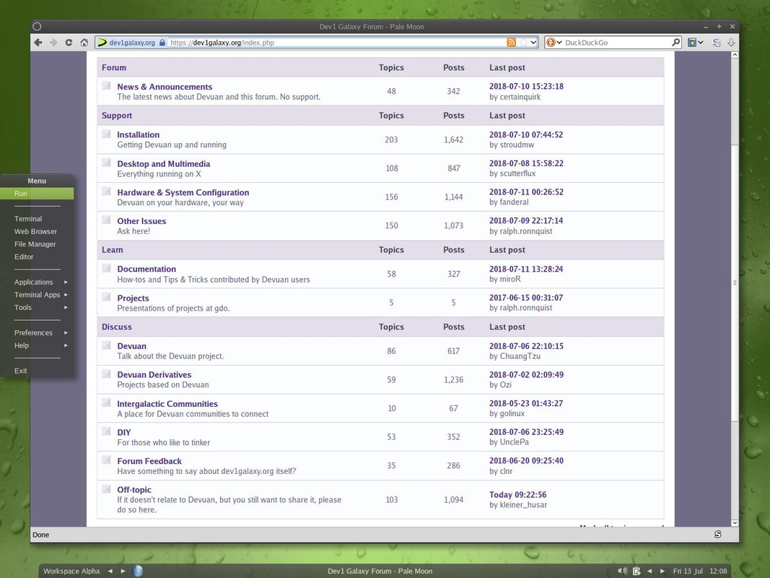The image size is (770, 578).
Task: Open the Devuan Derivatives forum
Action: 154,374
